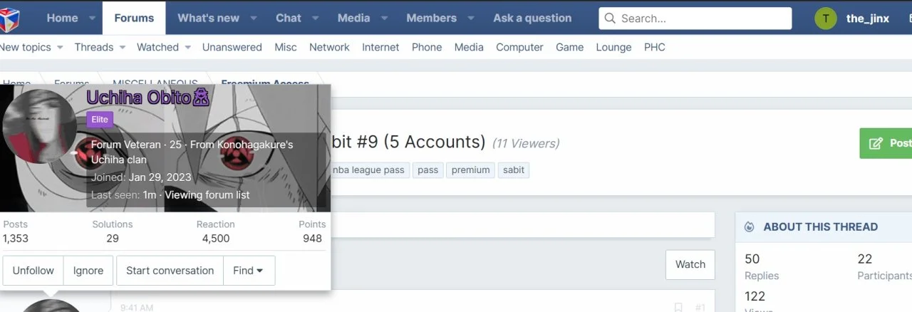Open the Members tab
The height and width of the screenshot is (312, 912).
point(432,19)
